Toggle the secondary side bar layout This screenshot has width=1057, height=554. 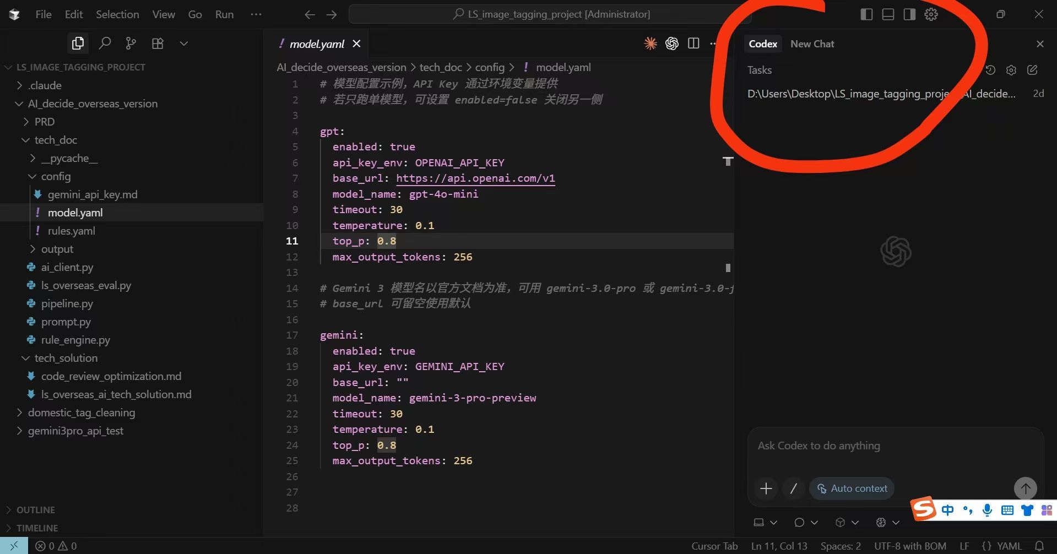[x=909, y=14]
